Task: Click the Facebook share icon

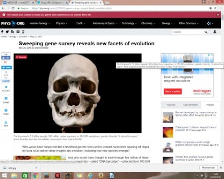Action: [2, 32]
